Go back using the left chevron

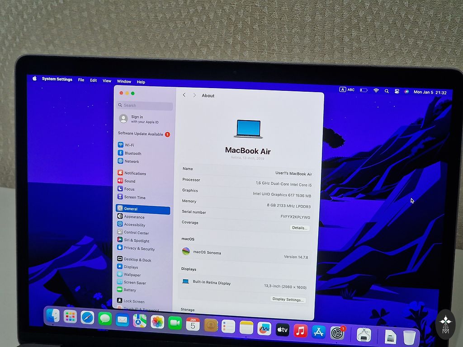[184, 95]
